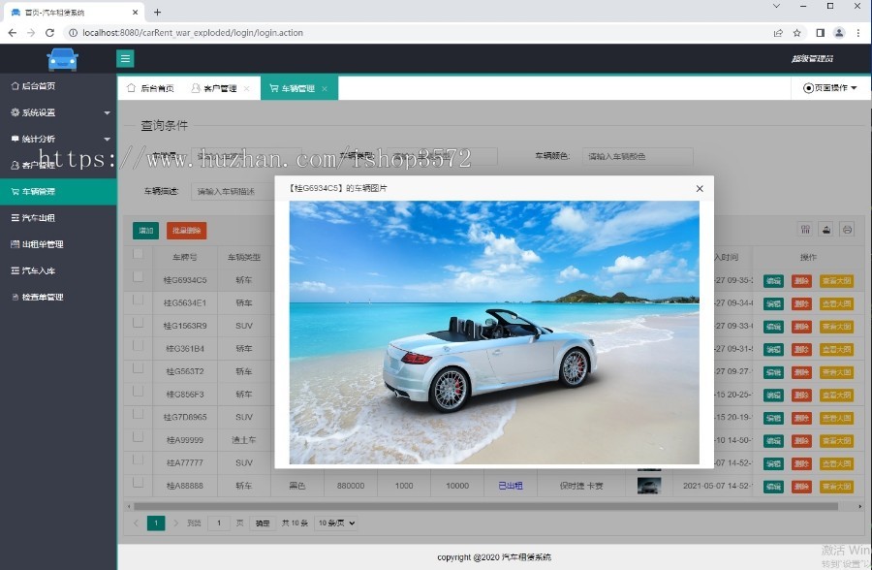The width and height of the screenshot is (872, 570).
Task: Reload the page in the browser
Action: tap(49, 33)
